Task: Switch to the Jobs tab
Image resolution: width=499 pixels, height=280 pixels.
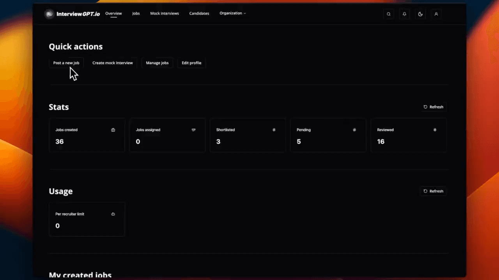Action: (x=136, y=13)
